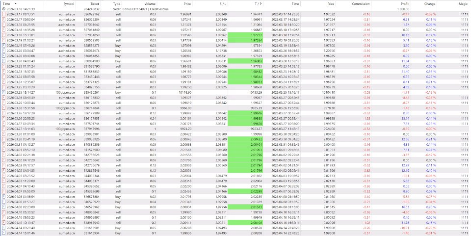Viewport: 471px width, 236px height.
Task: Click the change value -0.28 %
Action: [431, 97]
